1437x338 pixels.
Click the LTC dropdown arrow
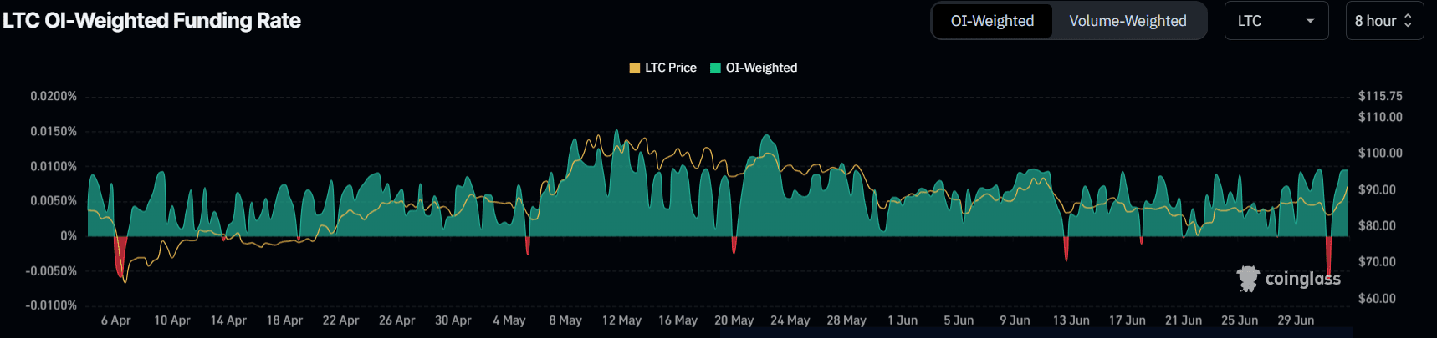pos(1311,21)
